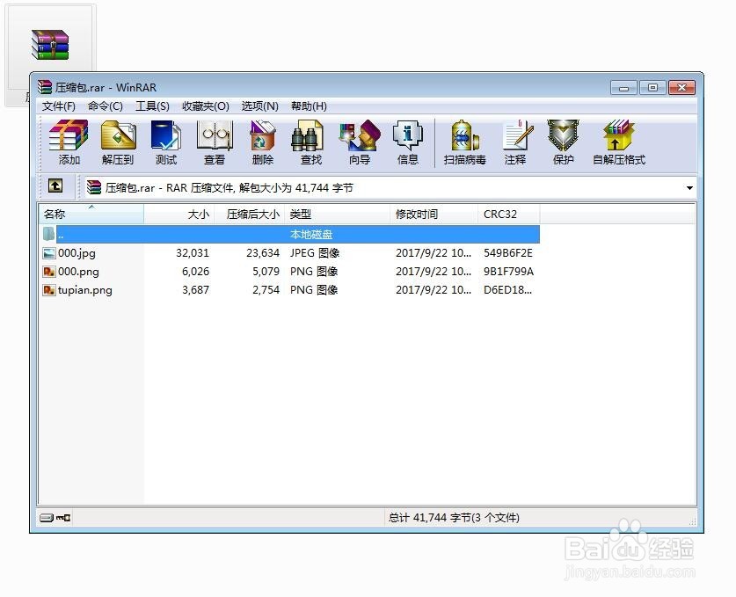Sort by CRC32 column header

[509, 214]
